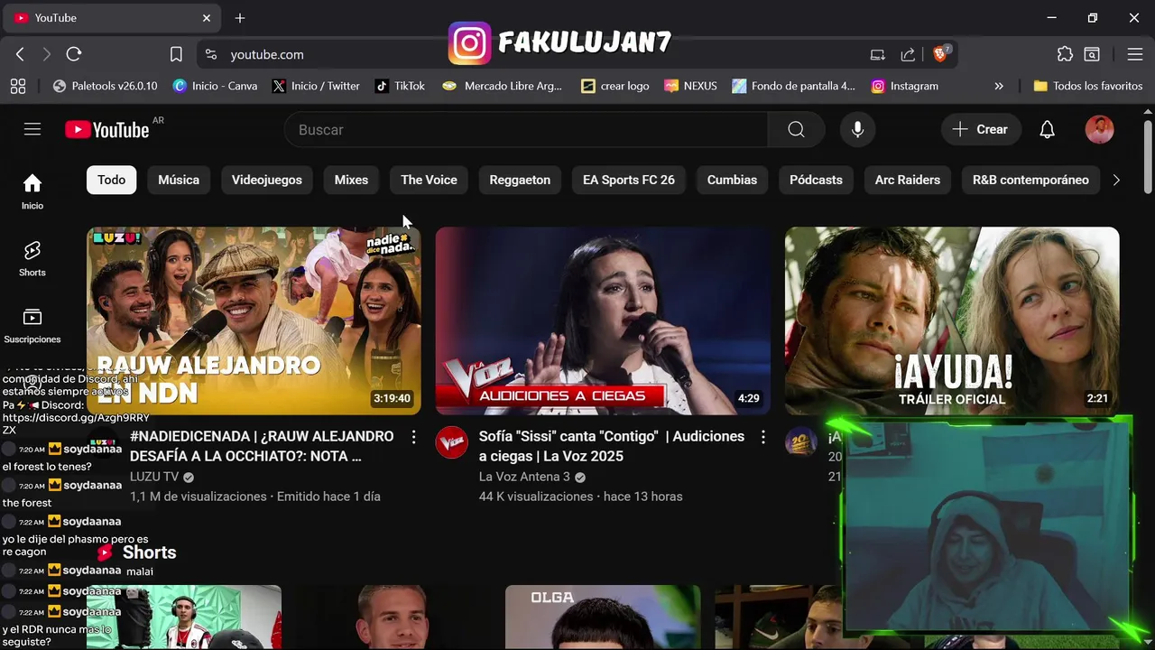Open Todos los favoritos folder

(1088, 86)
